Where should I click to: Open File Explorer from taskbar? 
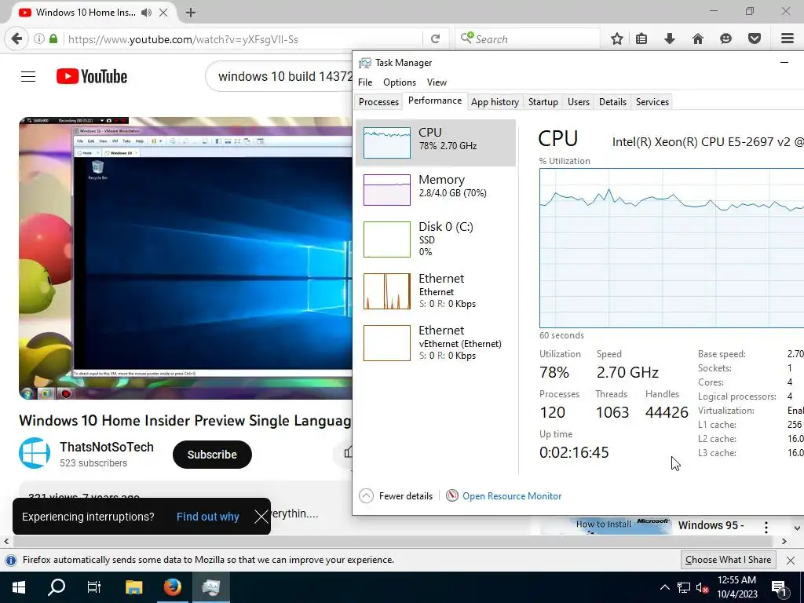coord(133,587)
